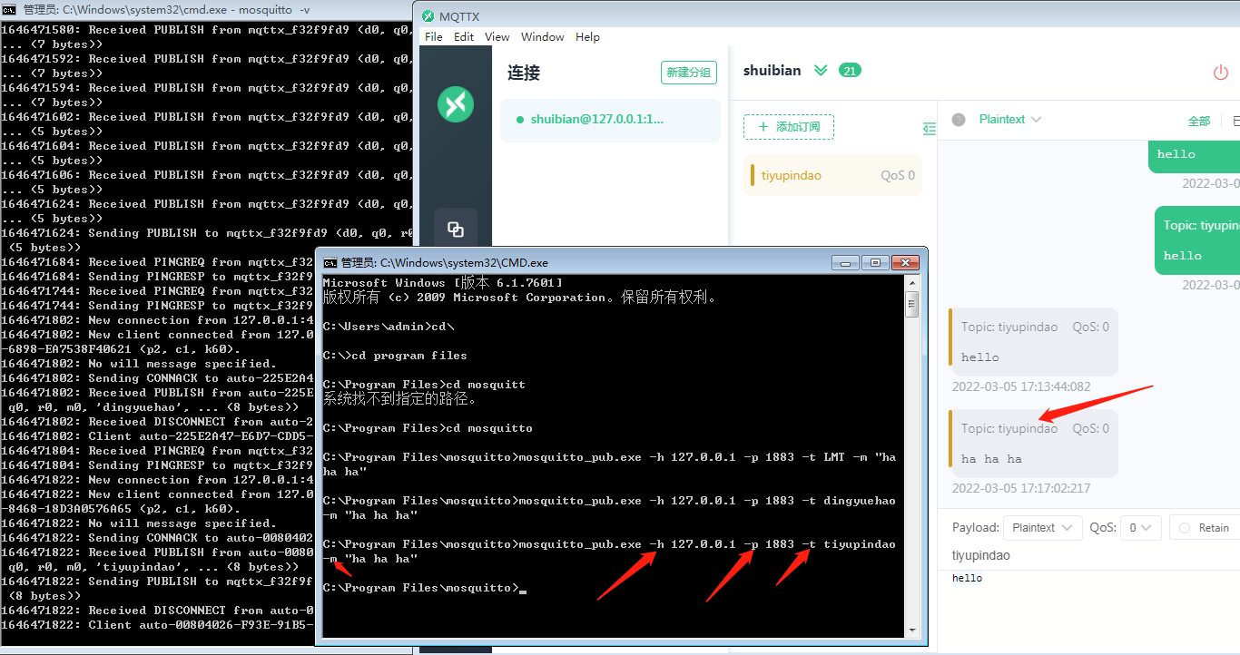
Task: Open the Edit menu in MQTTX
Action: click(x=464, y=37)
